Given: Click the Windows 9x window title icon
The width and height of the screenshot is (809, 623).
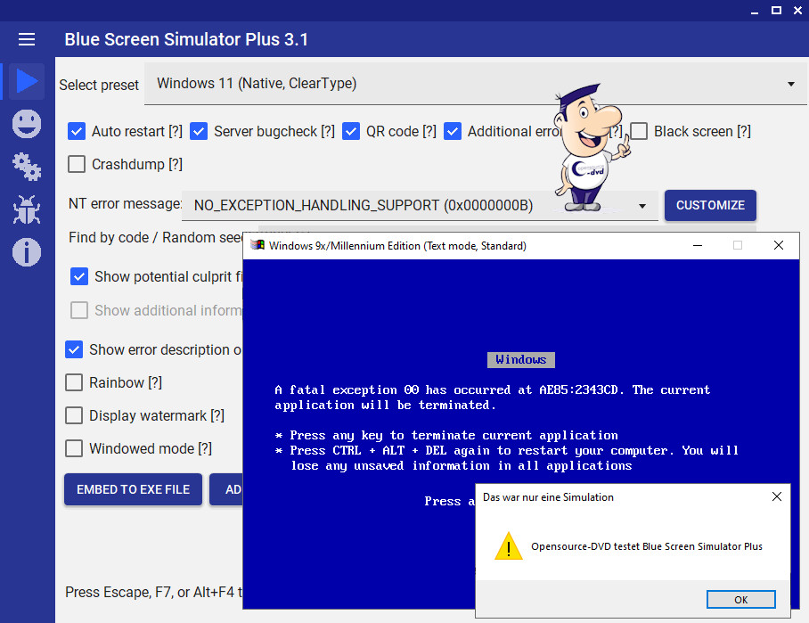Looking at the screenshot, I should point(257,245).
